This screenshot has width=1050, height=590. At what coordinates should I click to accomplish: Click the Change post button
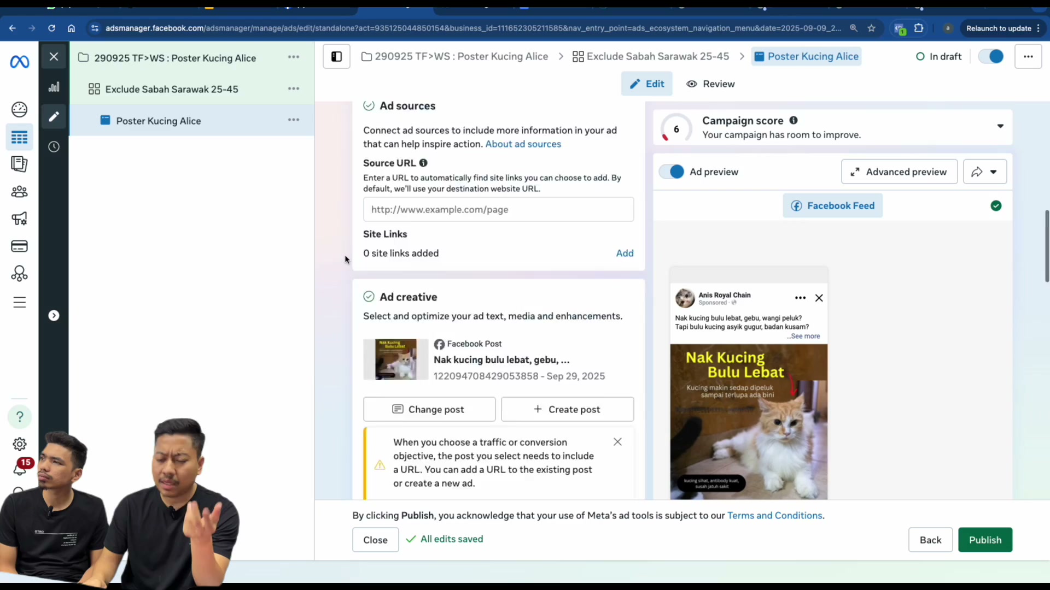pos(429,409)
